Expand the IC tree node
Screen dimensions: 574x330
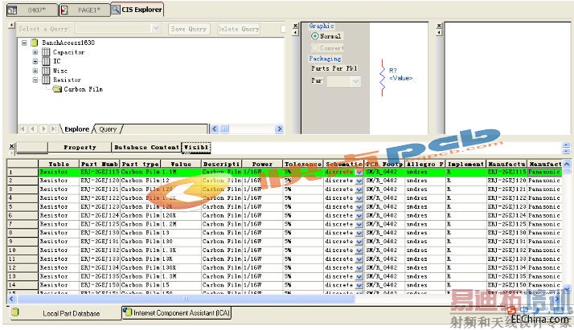point(35,61)
